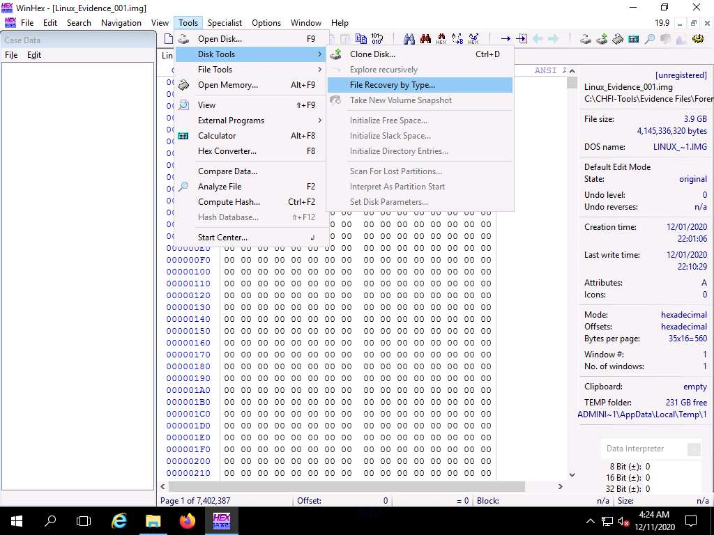Viewport: 714px width, 535px height.
Task: Open Start Center from Tools menu
Action: pyautogui.click(x=250, y=238)
